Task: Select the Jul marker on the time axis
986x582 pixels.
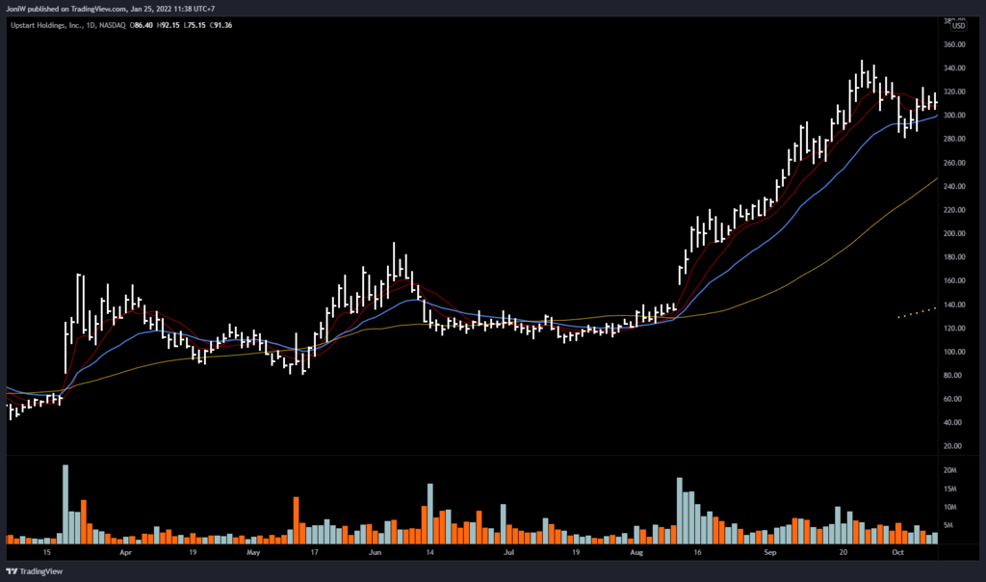Action: [x=508, y=554]
